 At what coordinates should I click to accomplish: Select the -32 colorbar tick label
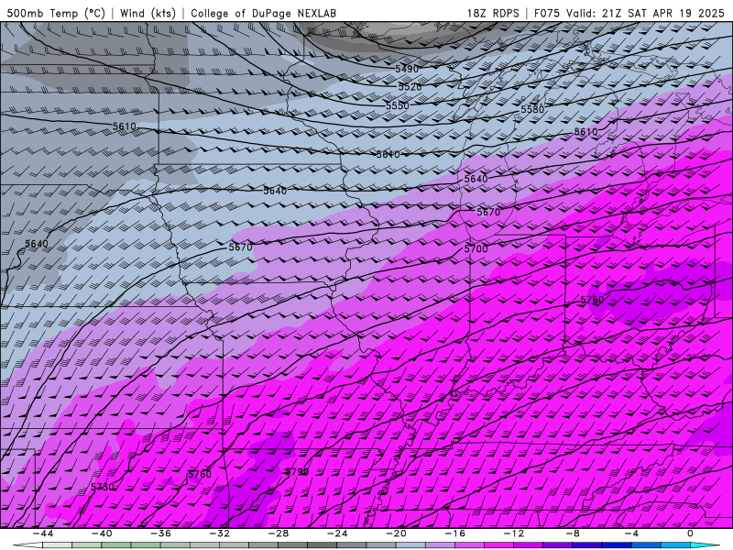220,533
